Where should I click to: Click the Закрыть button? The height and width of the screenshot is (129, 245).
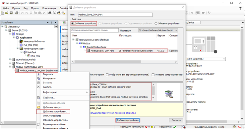click(x=176, y=120)
